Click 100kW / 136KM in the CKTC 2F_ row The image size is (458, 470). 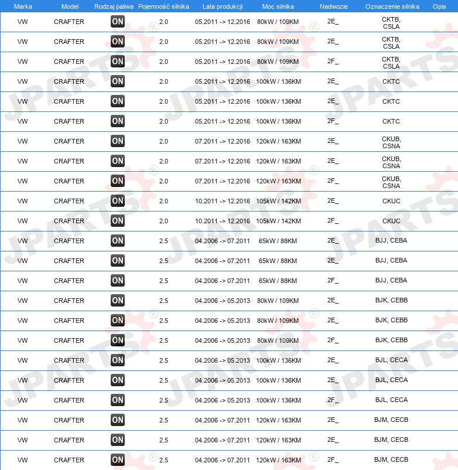coord(279,121)
